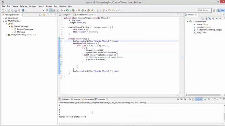Open the Run button dropdown arrow
The height and width of the screenshot is (126, 225).
coord(70,10)
